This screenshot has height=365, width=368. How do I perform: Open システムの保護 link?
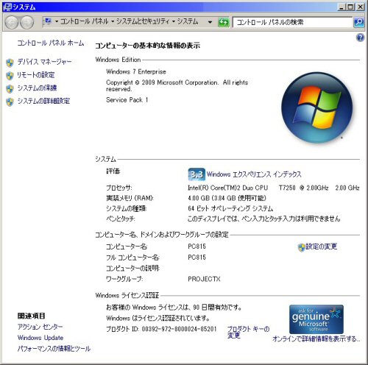point(37,88)
